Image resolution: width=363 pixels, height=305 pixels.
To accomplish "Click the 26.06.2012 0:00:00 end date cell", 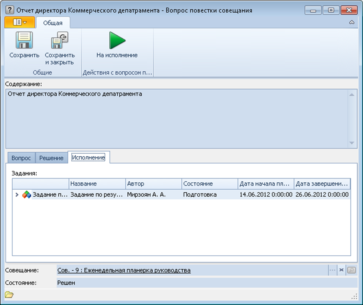I will click(x=322, y=195).
